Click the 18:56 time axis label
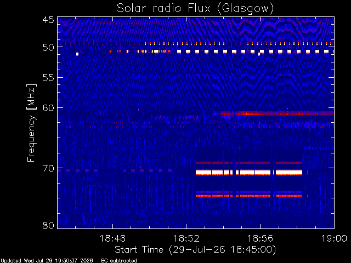Image resolution: width=351 pixels, height=263 pixels. [x=260, y=238]
